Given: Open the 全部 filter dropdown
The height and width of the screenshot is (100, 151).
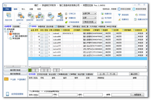Looking at the screenshot, I should click(89, 18).
